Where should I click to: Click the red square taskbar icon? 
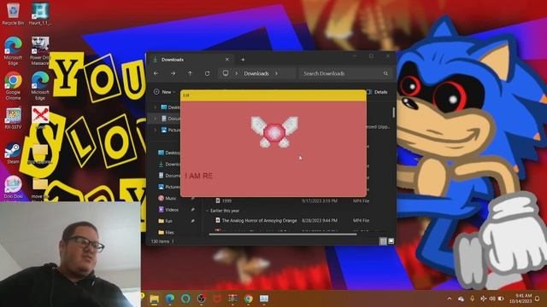click(217, 298)
